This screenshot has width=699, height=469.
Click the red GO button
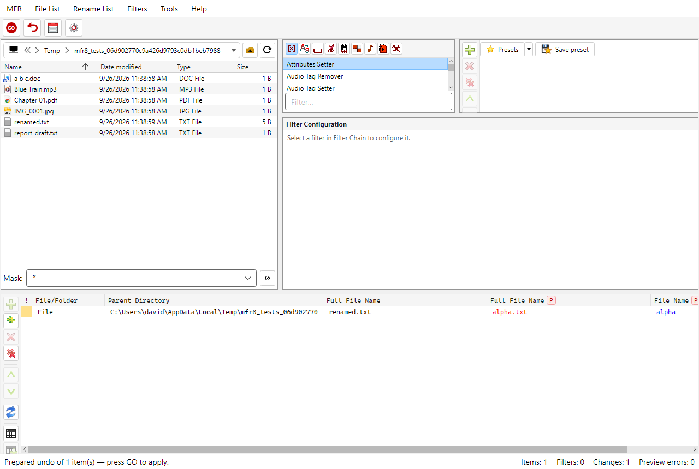tap(11, 28)
